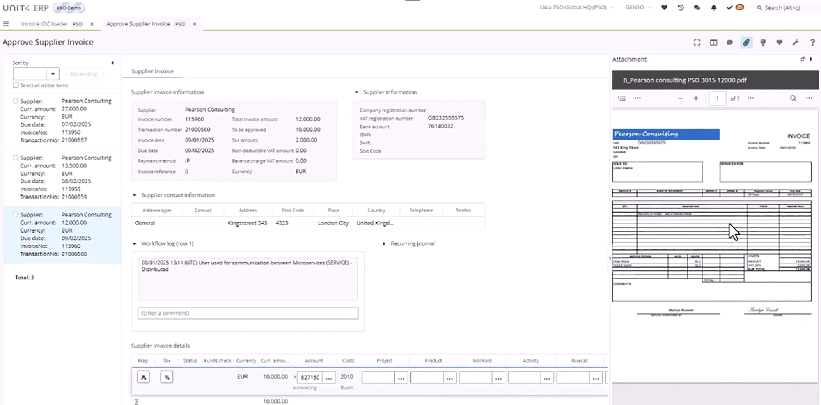Open recent history icon
The image size is (821, 405).
(681, 7)
